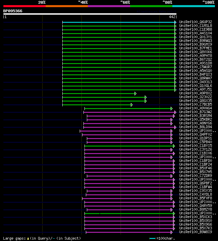The width and height of the screenshot is (218, 241).
Task: Click the query start position marker 1
Action: (5, 17)
